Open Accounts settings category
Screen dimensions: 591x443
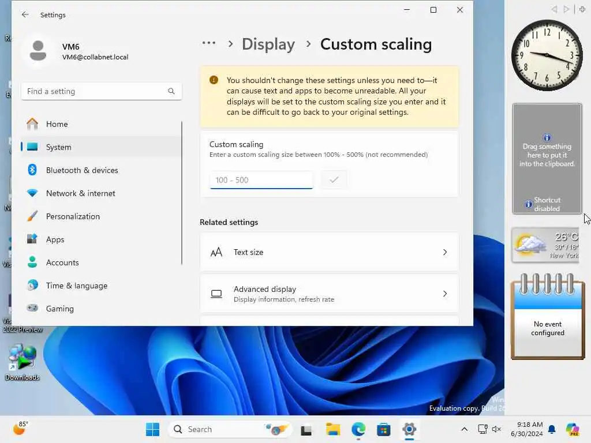click(102, 262)
